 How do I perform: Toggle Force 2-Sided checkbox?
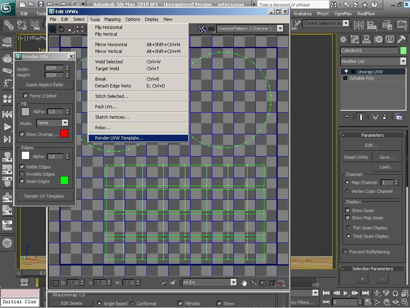tap(25, 96)
